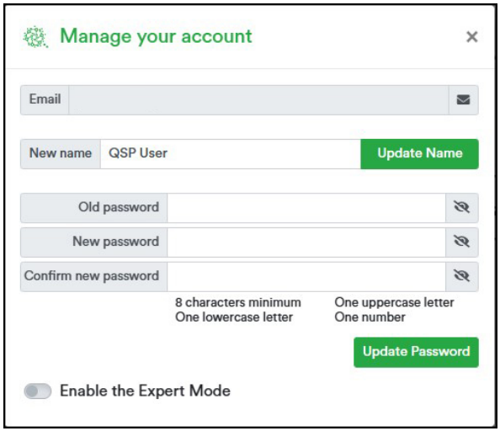
Task: Click the Confirm new password label
Action: [x=92, y=276]
